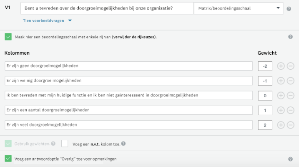
Task: Open the Matrix/beoordelingsschaal question type dropdown
Action: (x=238, y=8)
